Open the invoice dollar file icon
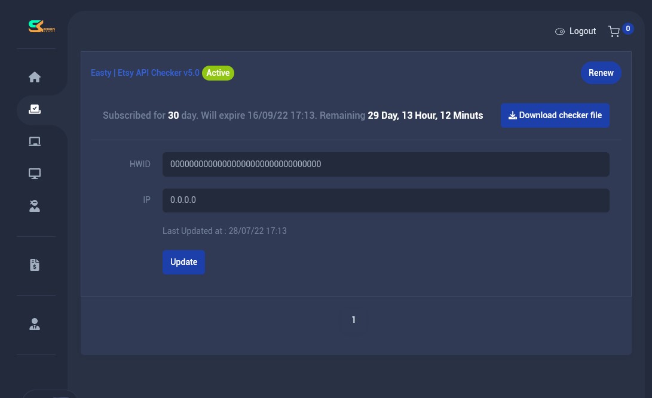 (x=35, y=265)
